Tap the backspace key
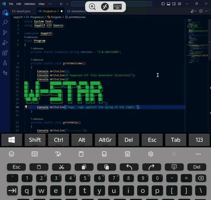This screenshot has height=200, width=211. pyautogui.click(x=201, y=178)
